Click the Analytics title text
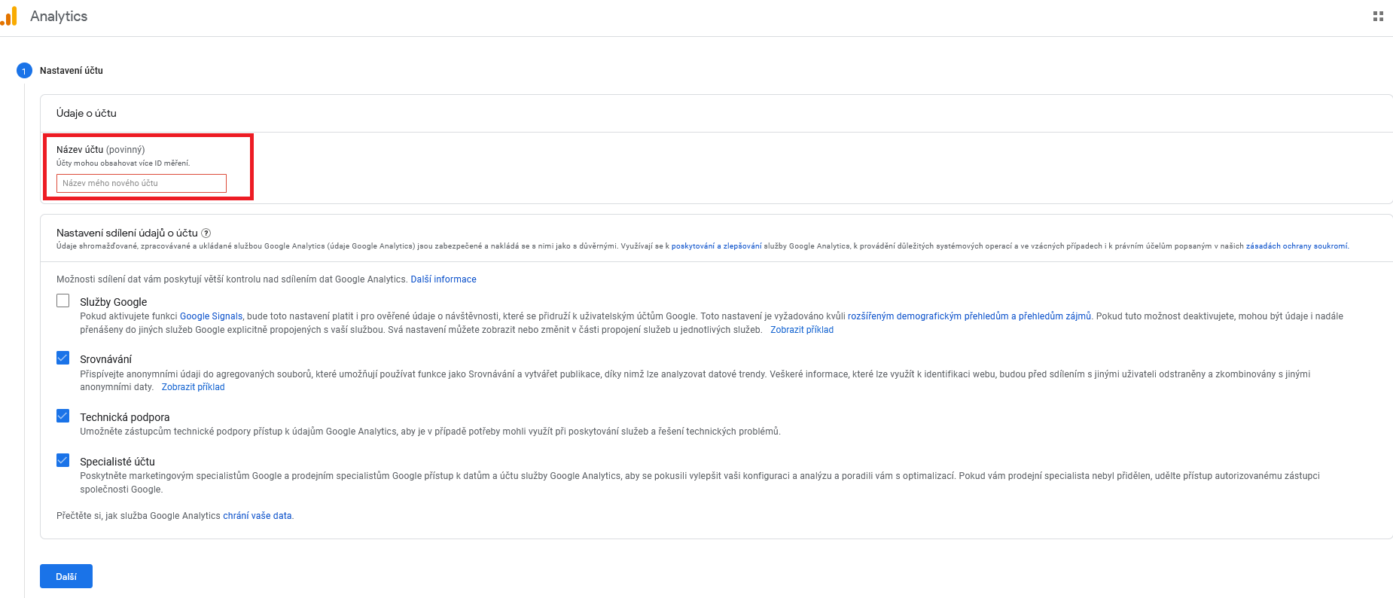 (59, 16)
